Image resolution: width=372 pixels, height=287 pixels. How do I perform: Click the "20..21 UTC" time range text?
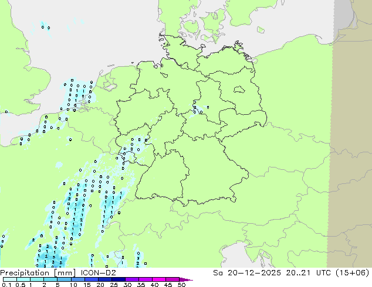pos(310,273)
